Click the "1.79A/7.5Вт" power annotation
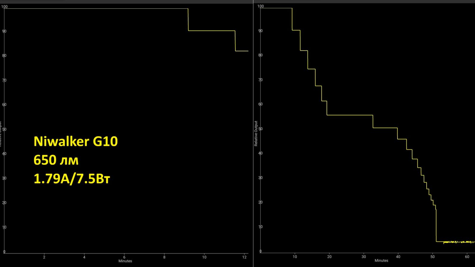 [72, 179]
